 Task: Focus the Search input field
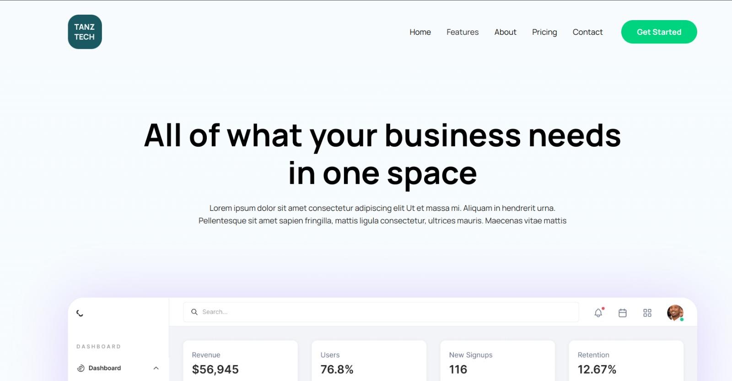(384, 312)
